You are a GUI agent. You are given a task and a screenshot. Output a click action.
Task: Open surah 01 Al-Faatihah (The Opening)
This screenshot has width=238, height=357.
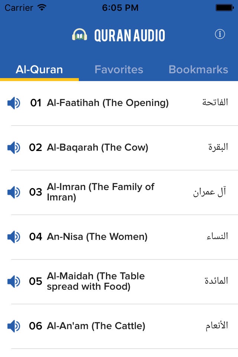click(x=119, y=103)
